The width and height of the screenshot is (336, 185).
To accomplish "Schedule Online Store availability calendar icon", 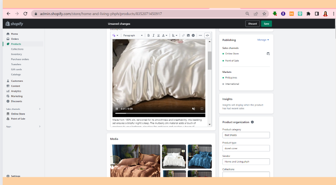I will [x=268, y=54].
